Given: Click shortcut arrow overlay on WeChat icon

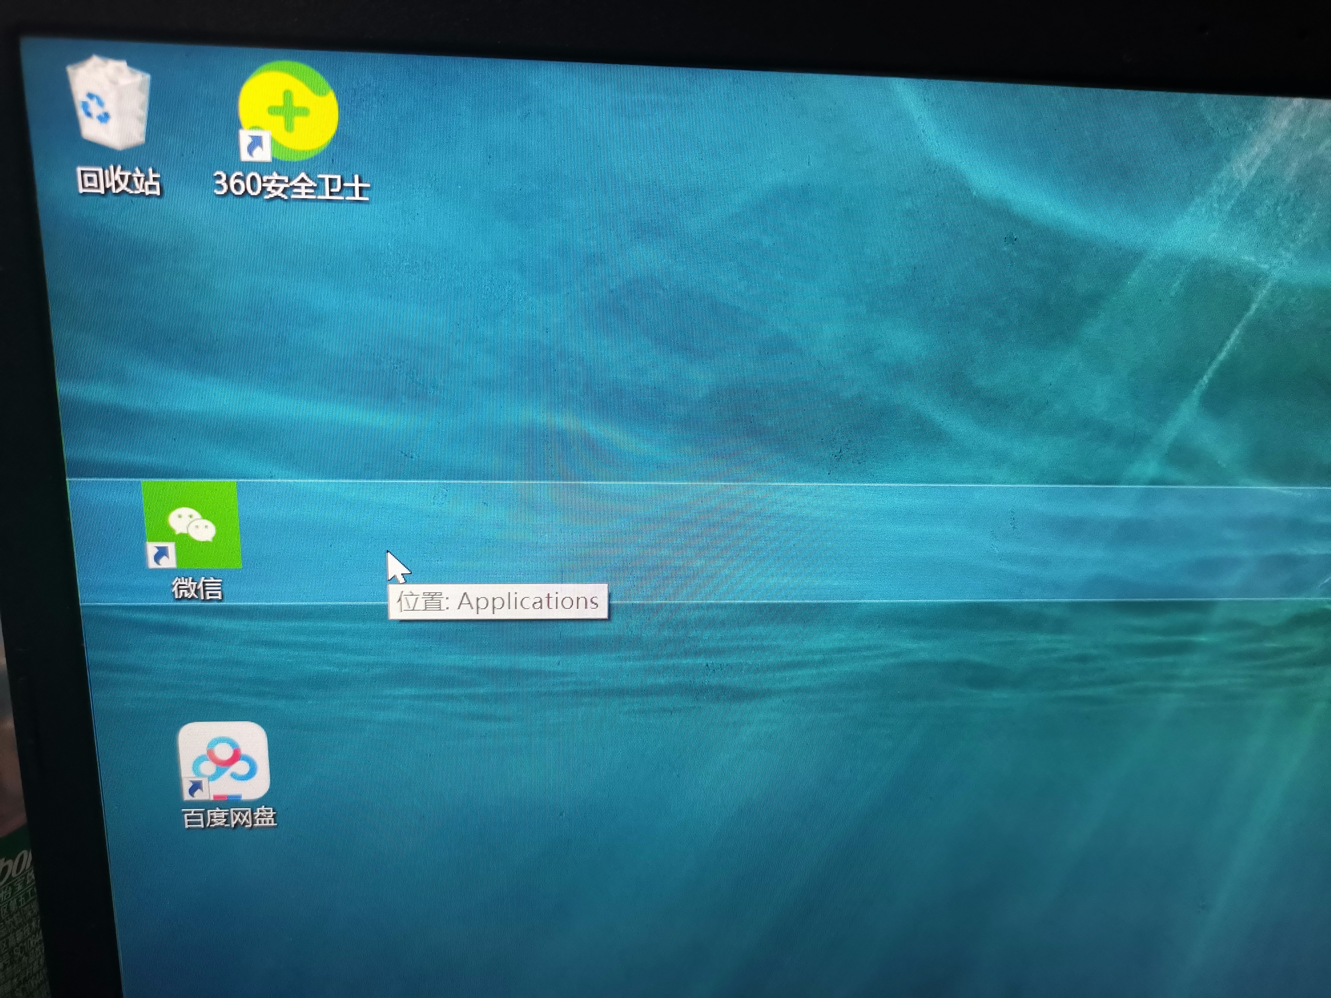Looking at the screenshot, I should pos(161,555).
